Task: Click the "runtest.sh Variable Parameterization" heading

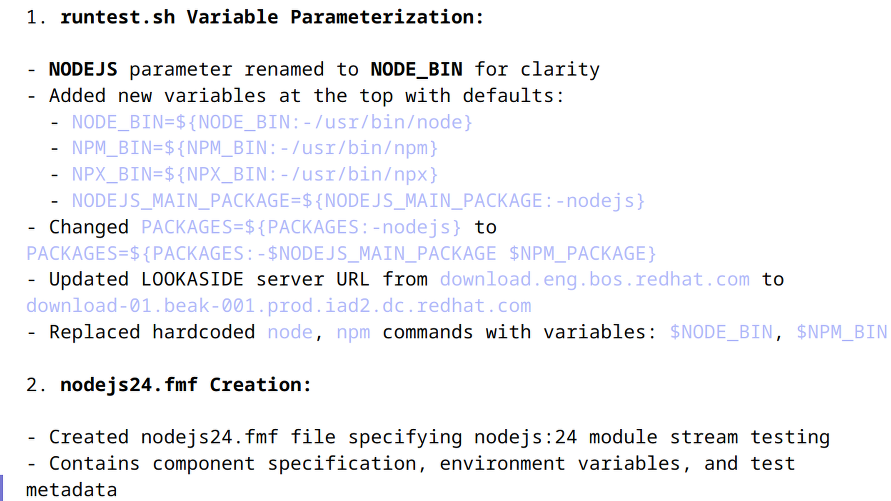Action: (272, 17)
